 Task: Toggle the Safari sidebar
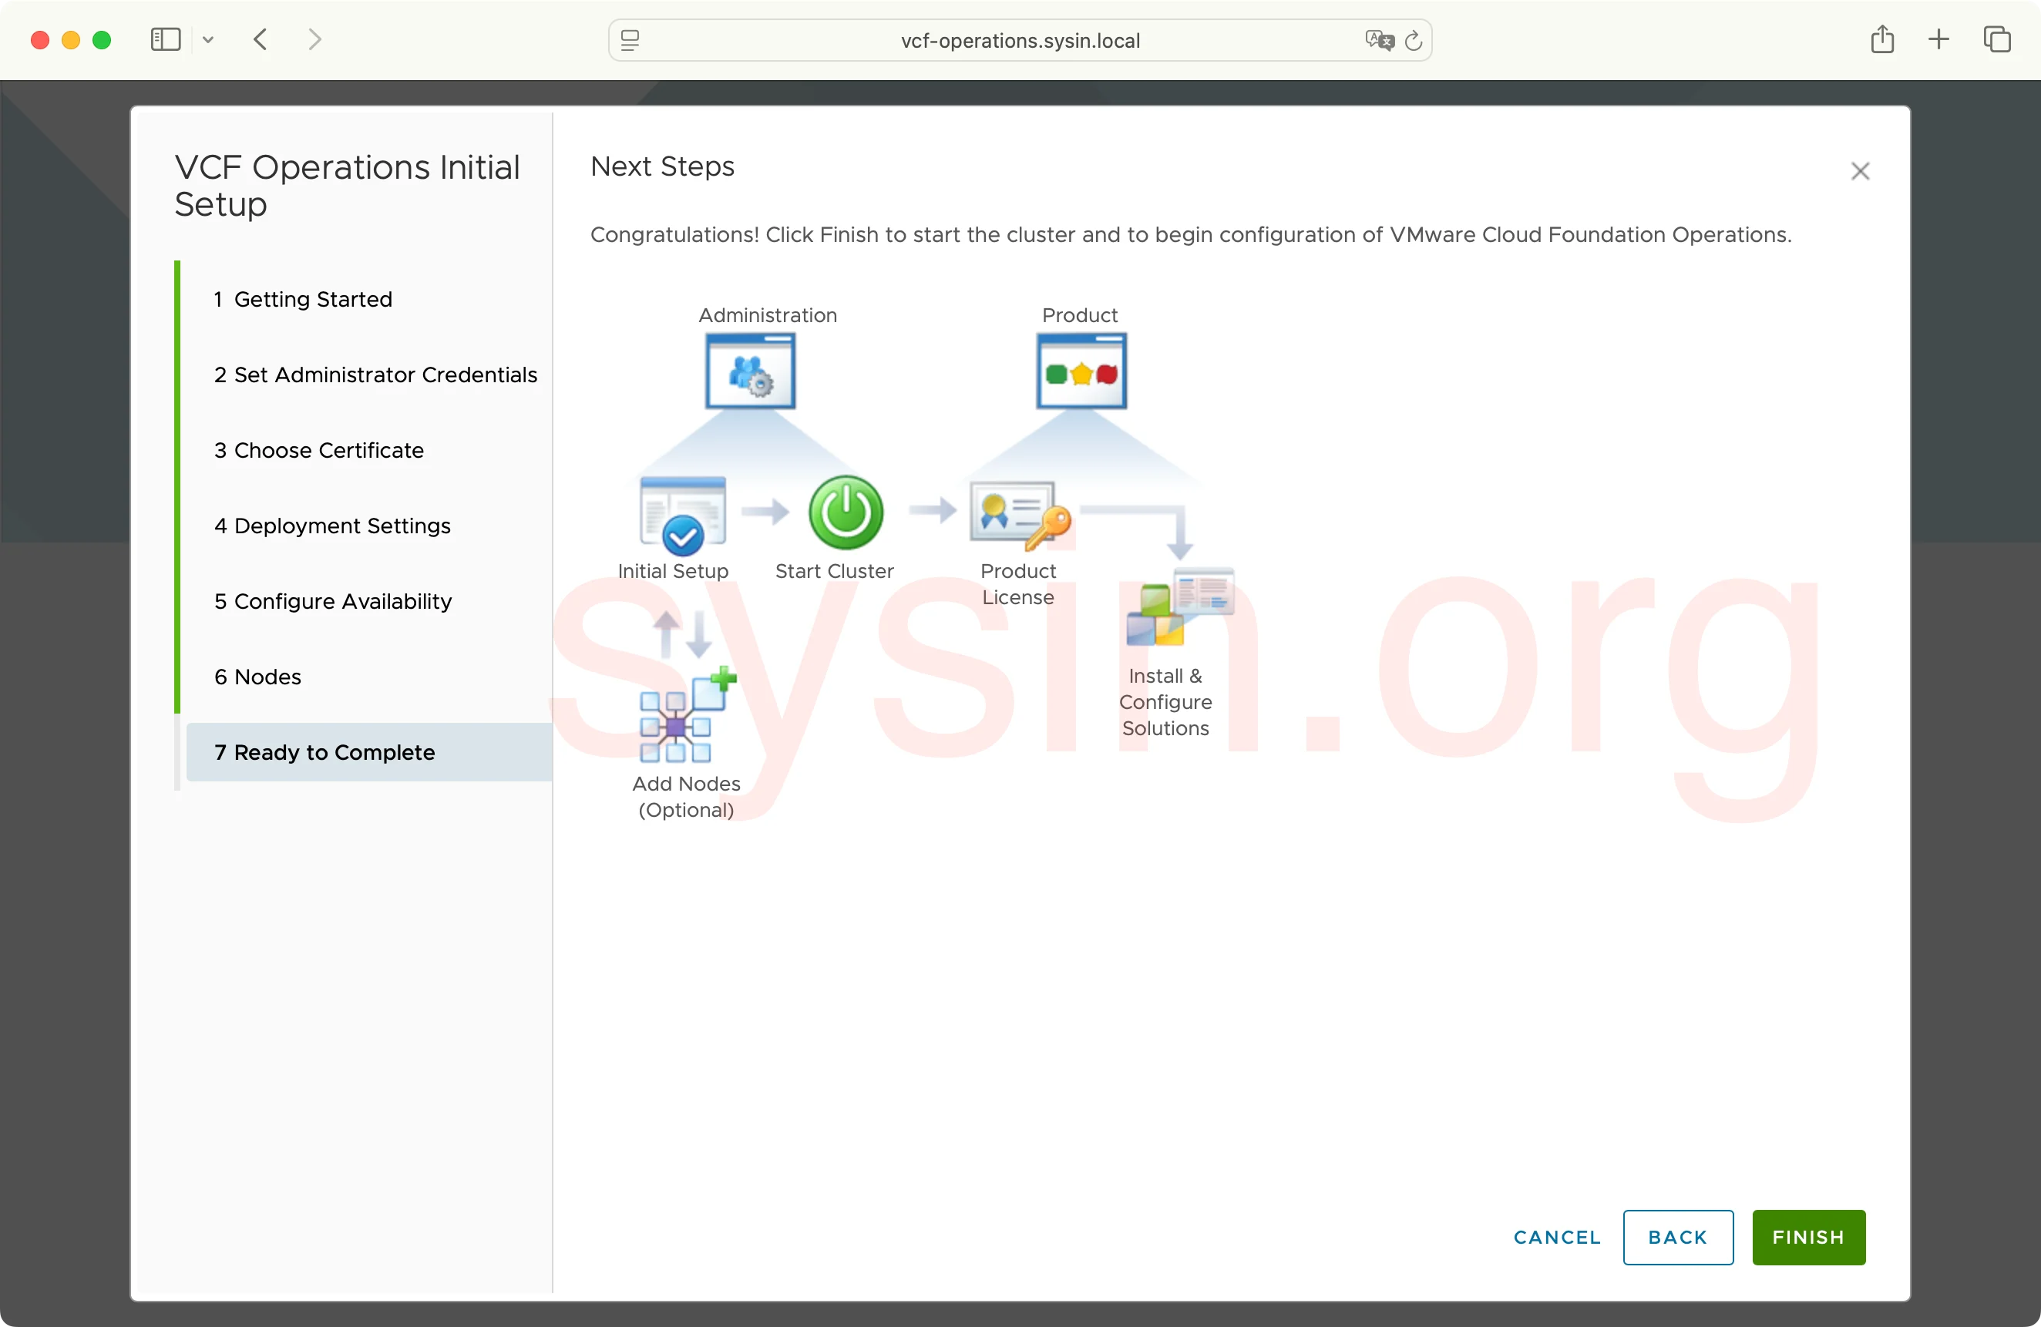pyautogui.click(x=164, y=39)
